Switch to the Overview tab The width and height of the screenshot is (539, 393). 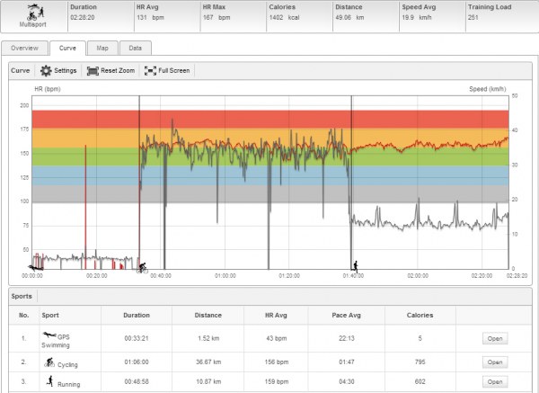click(x=24, y=49)
